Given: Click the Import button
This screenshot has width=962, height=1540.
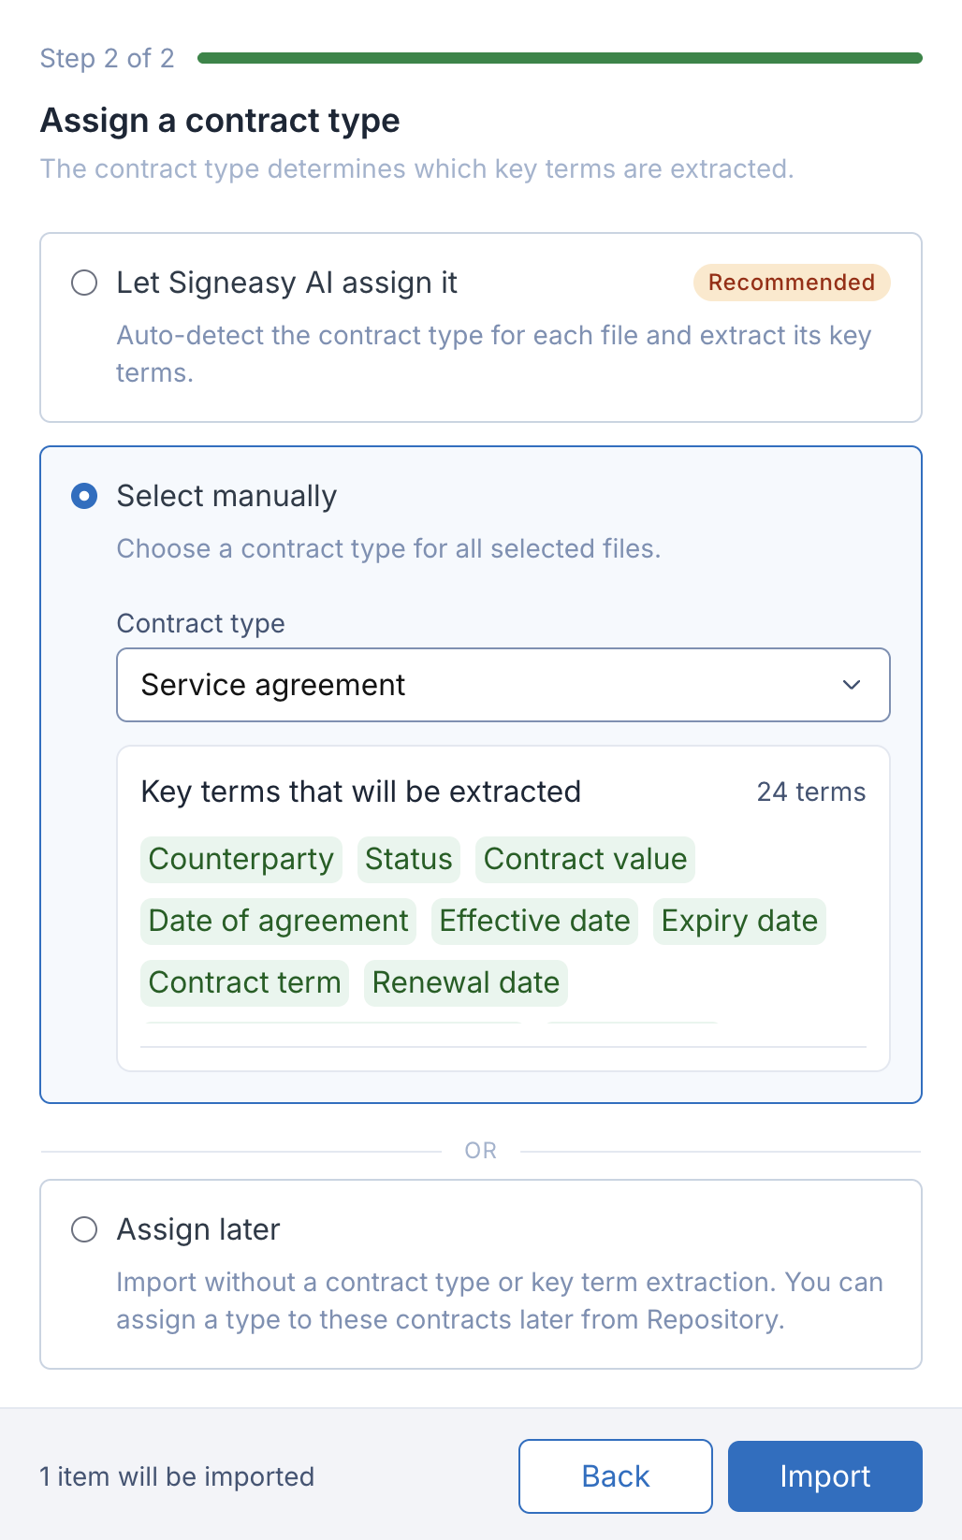Looking at the screenshot, I should point(825,1476).
